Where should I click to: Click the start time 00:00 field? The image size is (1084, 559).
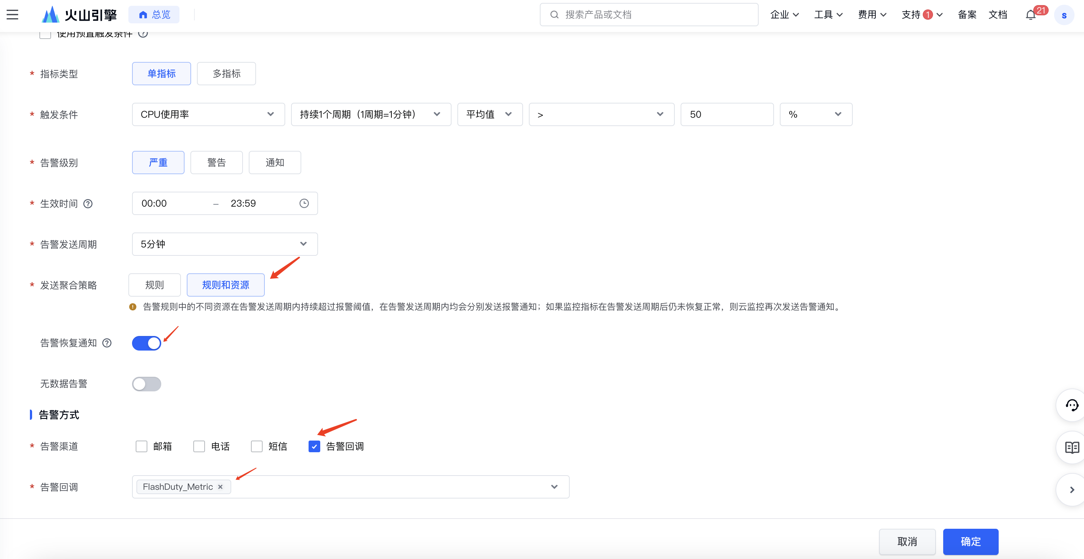click(154, 203)
